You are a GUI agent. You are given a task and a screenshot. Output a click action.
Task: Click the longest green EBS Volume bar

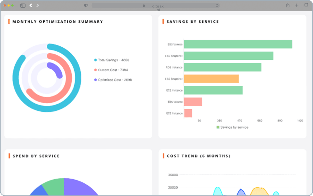pyautogui.click(x=238, y=44)
